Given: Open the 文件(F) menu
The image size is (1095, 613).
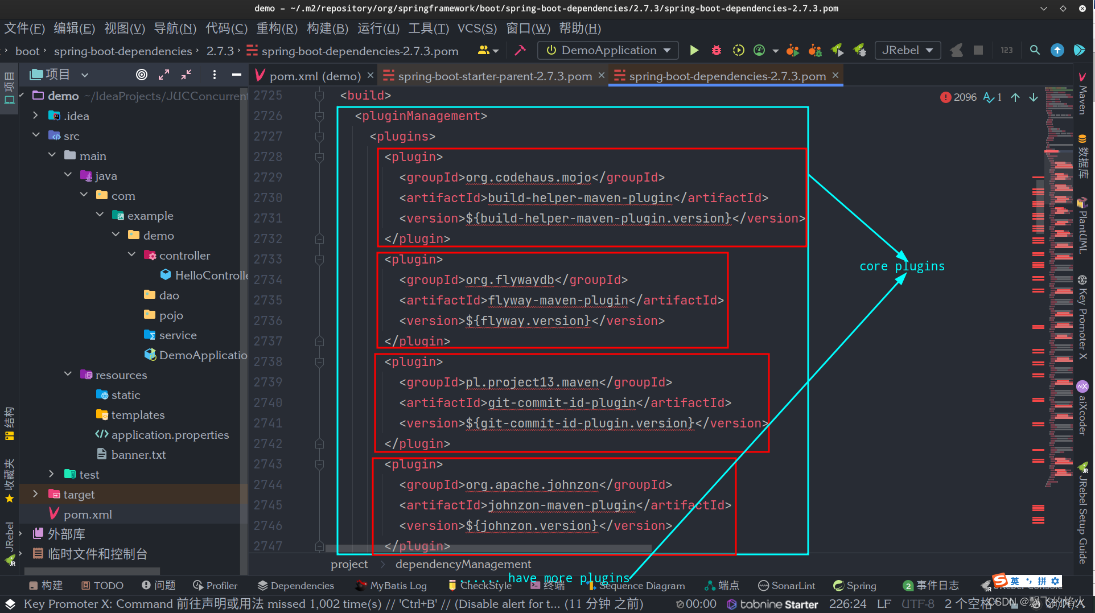Looking at the screenshot, I should pos(24,28).
